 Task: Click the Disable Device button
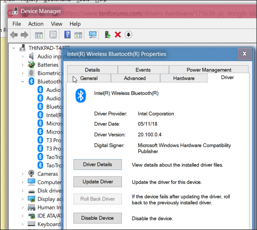98,218
